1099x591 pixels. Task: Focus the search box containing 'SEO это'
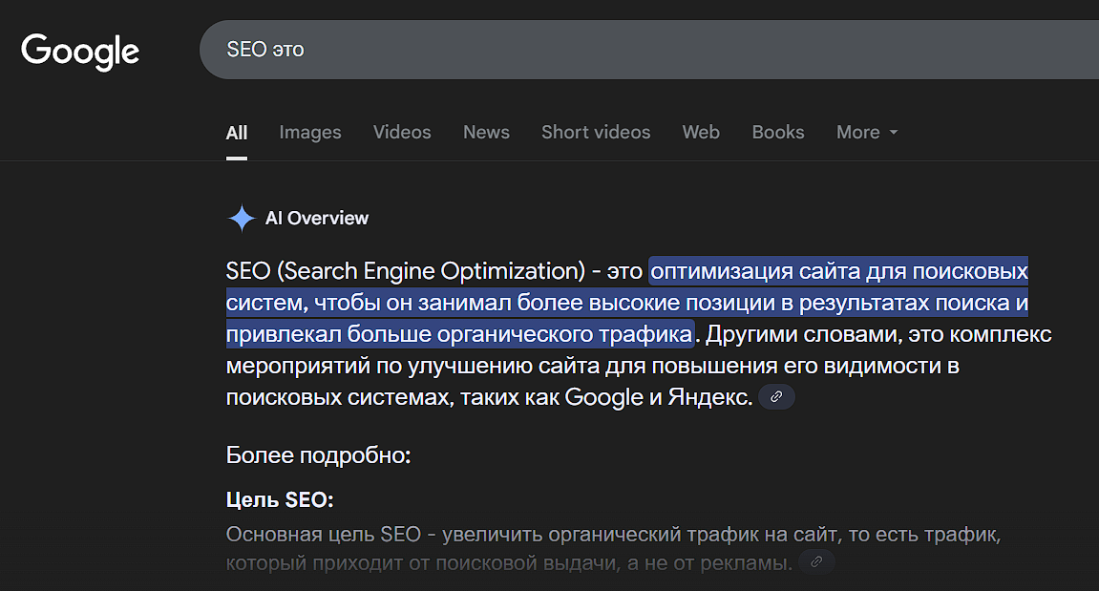(649, 50)
